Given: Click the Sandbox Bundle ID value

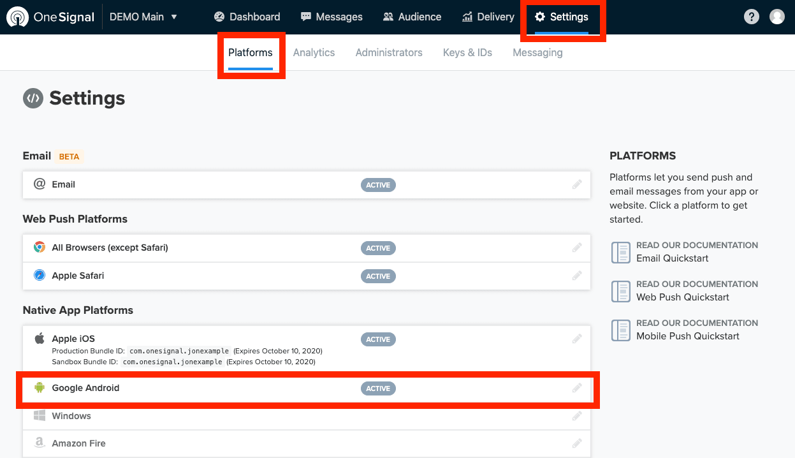Looking at the screenshot, I should point(173,362).
